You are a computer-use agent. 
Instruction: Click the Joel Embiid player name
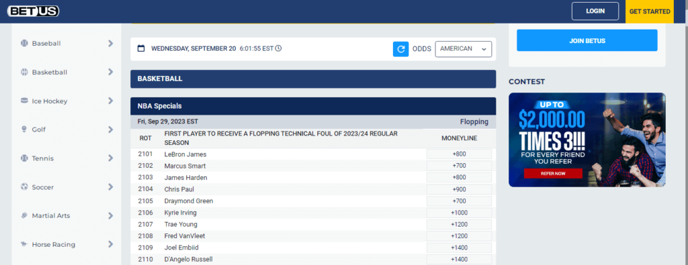click(181, 248)
